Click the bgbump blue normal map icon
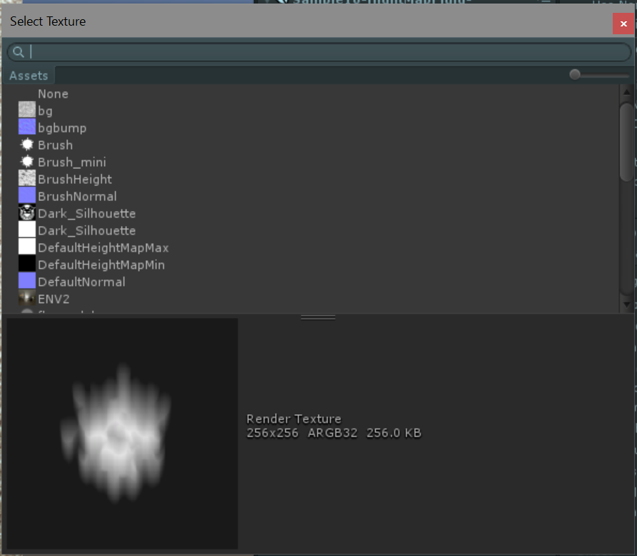 (27, 127)
